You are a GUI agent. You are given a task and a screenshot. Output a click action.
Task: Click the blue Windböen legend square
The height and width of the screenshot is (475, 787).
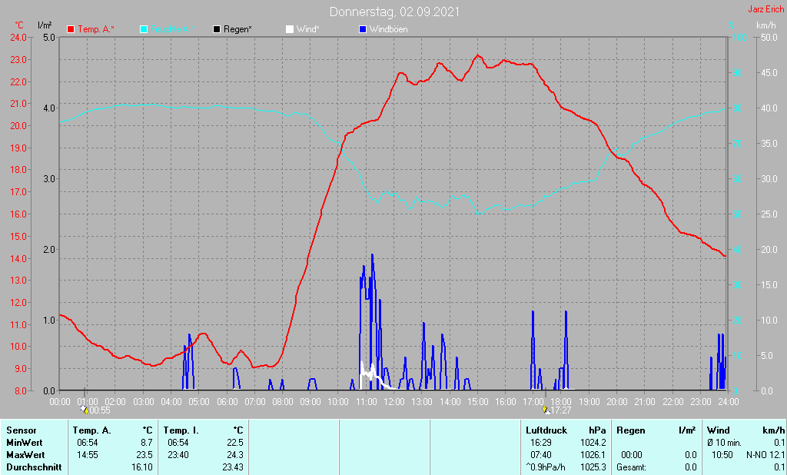coord(362,29)
